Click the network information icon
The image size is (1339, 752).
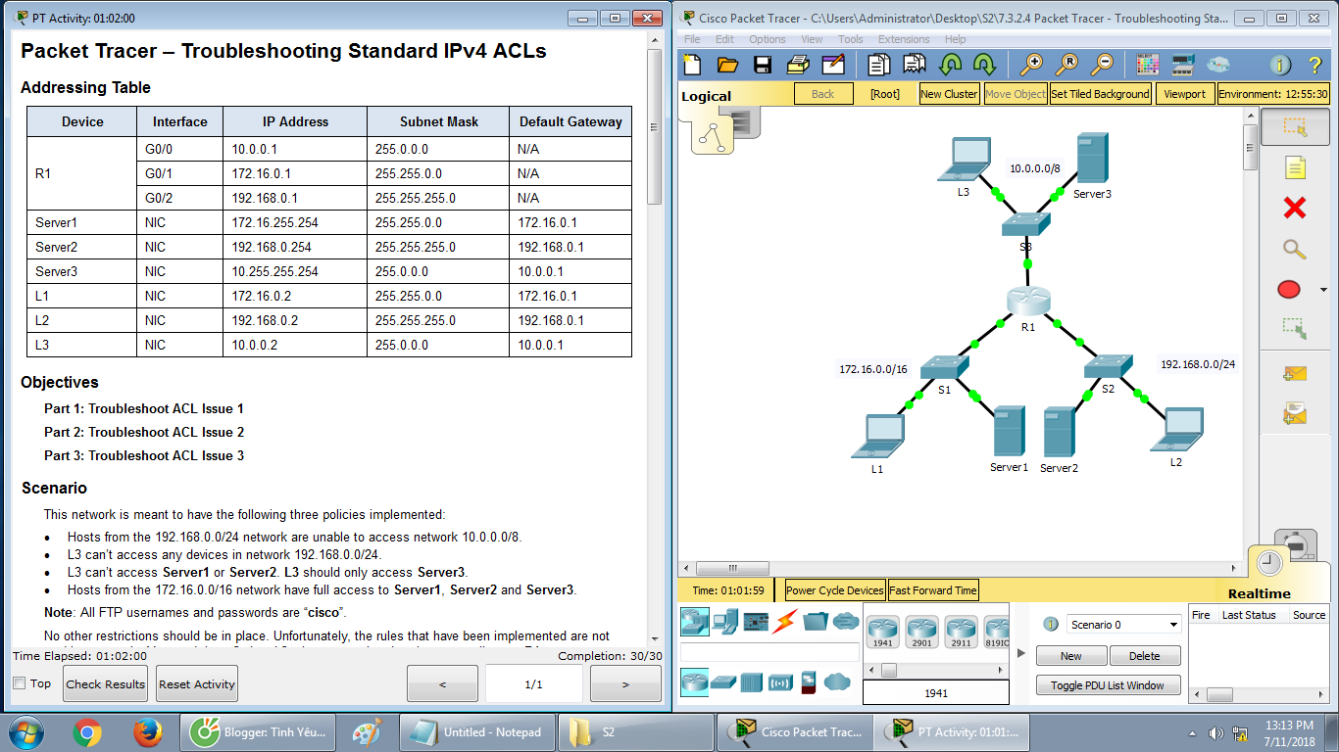pyautogui.click(x=1280, y=65)
